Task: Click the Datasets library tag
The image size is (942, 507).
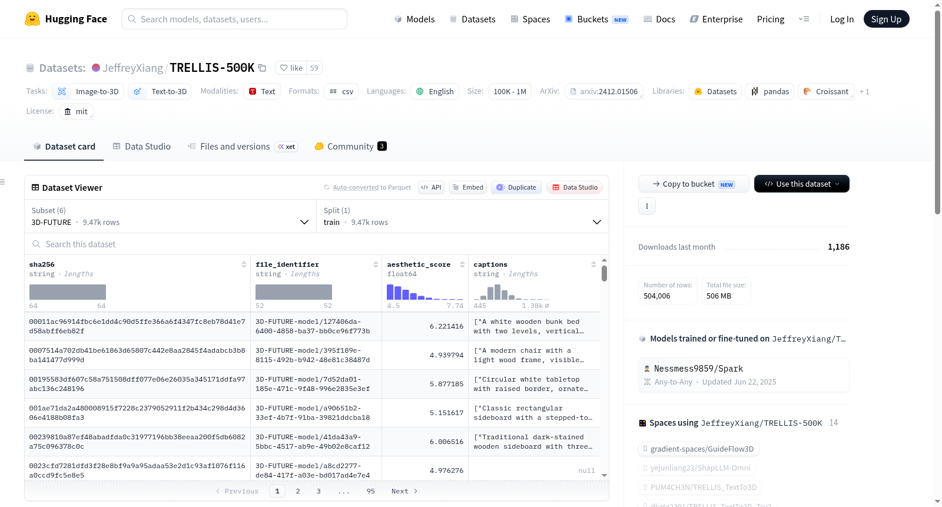Action: point(715,91)
